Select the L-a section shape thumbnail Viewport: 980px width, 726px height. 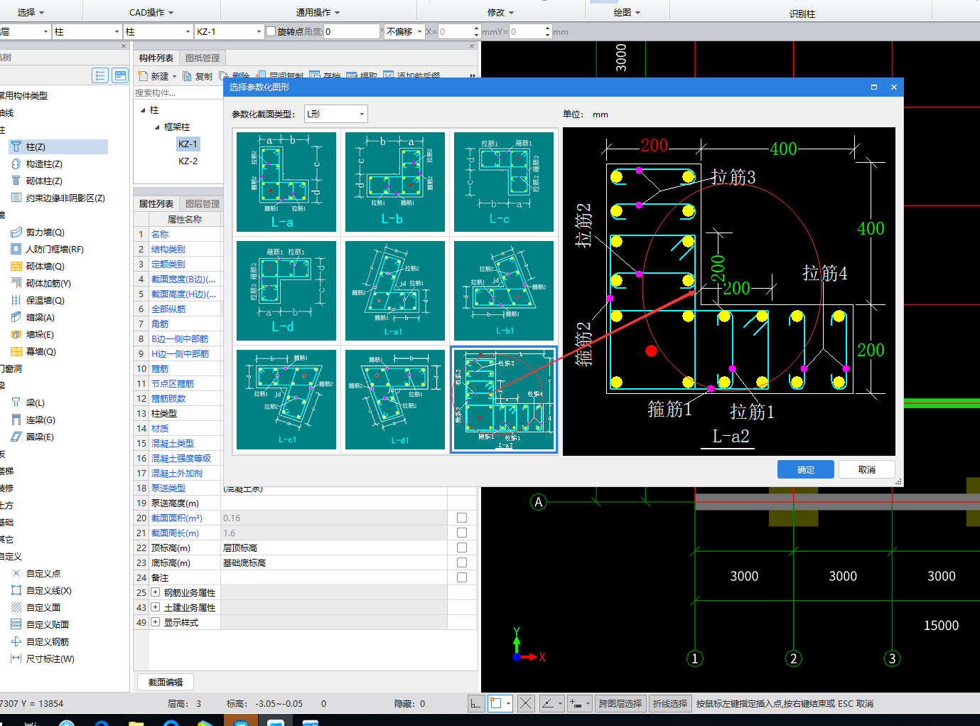point(286,182)
